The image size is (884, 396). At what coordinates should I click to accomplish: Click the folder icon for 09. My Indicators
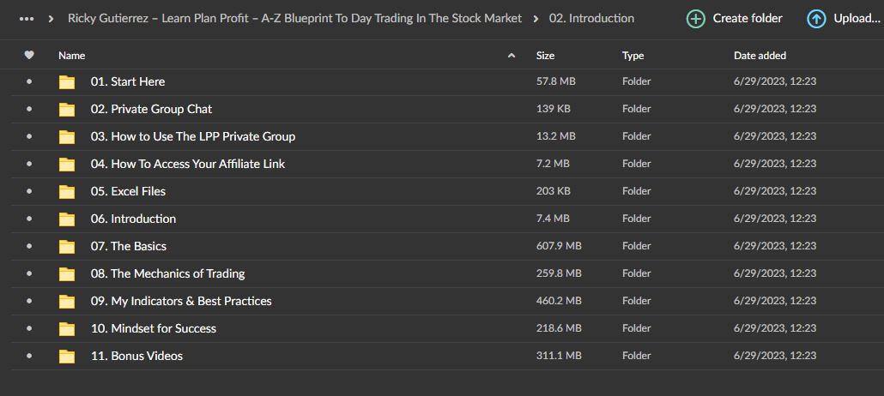click(67, 302)
